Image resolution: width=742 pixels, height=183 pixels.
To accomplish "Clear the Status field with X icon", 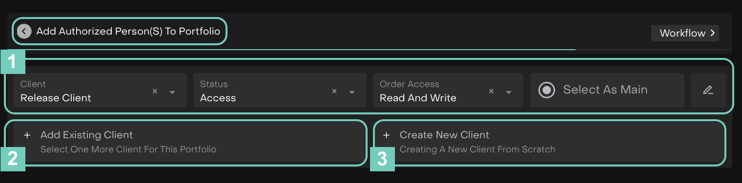I will tap(334, 91).
